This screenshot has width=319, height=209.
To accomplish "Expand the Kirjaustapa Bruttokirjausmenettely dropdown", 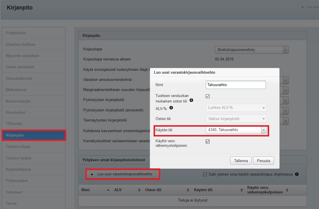I will point(285,50).
